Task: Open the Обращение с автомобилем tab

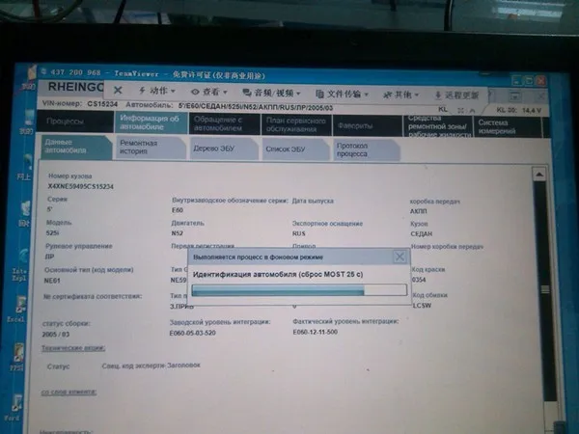Action: click(224, 123)
